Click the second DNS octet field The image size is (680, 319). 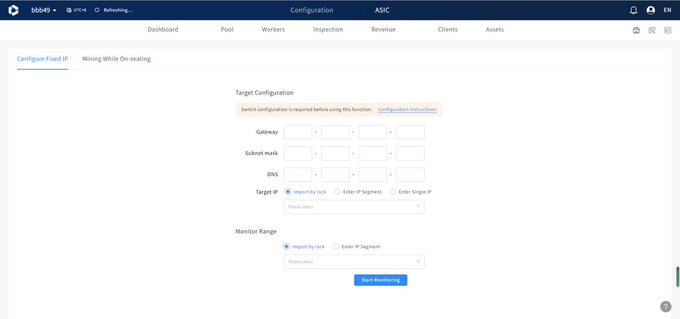point(335,175)
